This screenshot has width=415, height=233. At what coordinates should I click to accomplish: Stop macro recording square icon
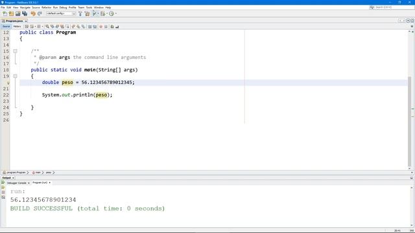(x=106, y=27)
